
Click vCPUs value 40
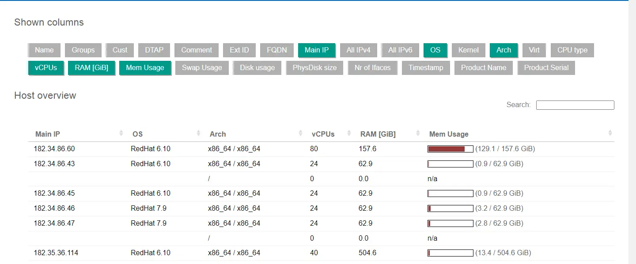click(314, 253)
